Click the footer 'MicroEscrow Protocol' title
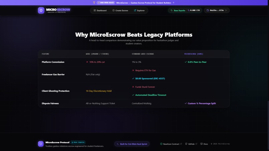 pyautogui.click(x=57, y=142)
